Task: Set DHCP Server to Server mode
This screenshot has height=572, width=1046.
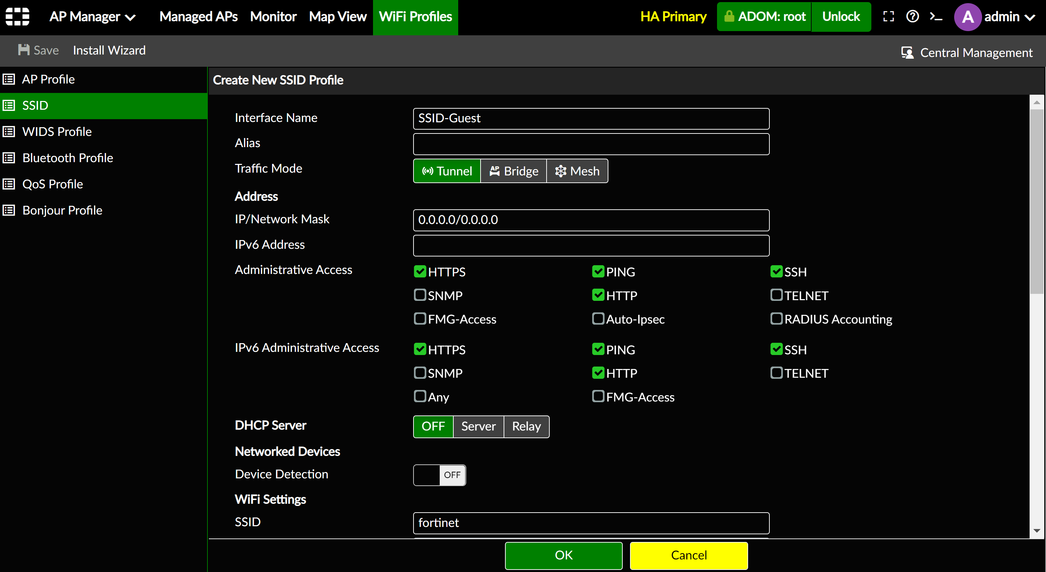Action: [x=478, y=427]
